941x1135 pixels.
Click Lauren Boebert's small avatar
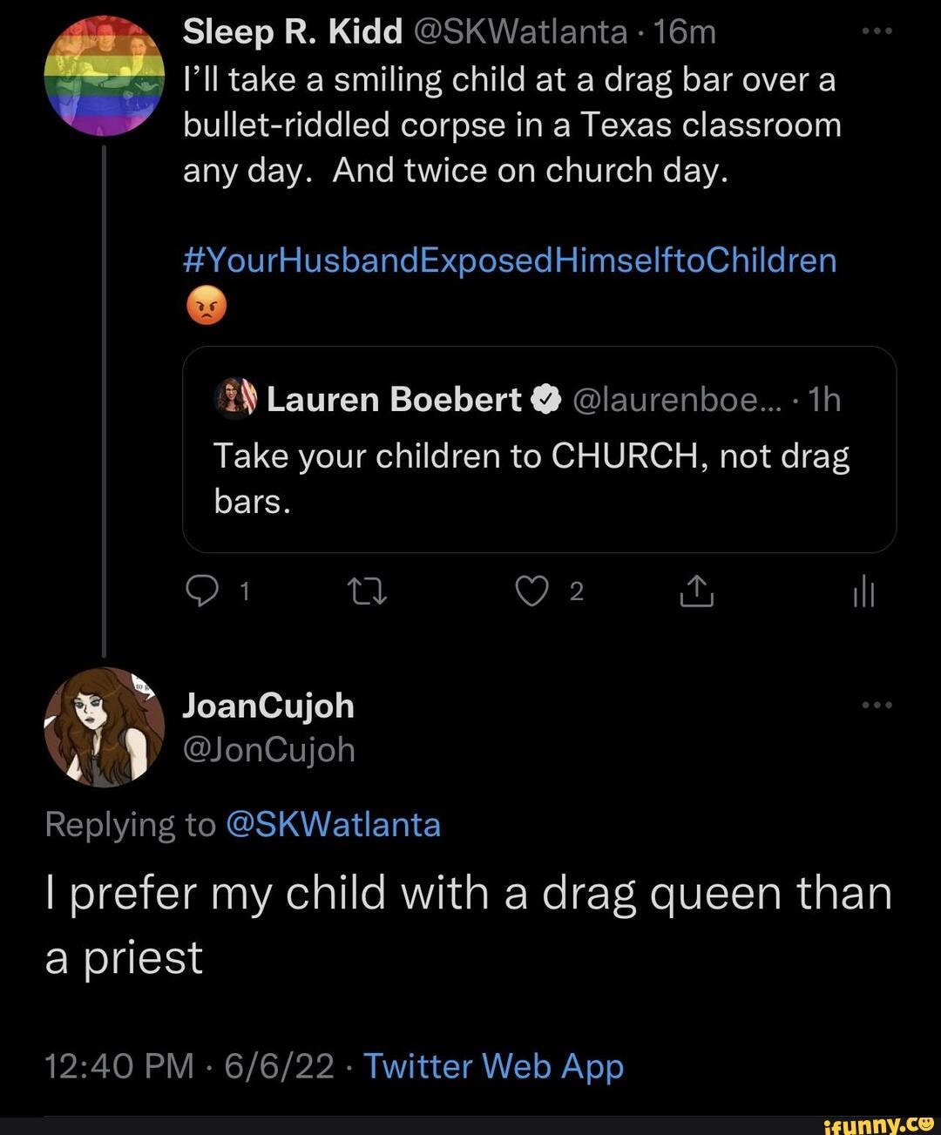[235, 399]
